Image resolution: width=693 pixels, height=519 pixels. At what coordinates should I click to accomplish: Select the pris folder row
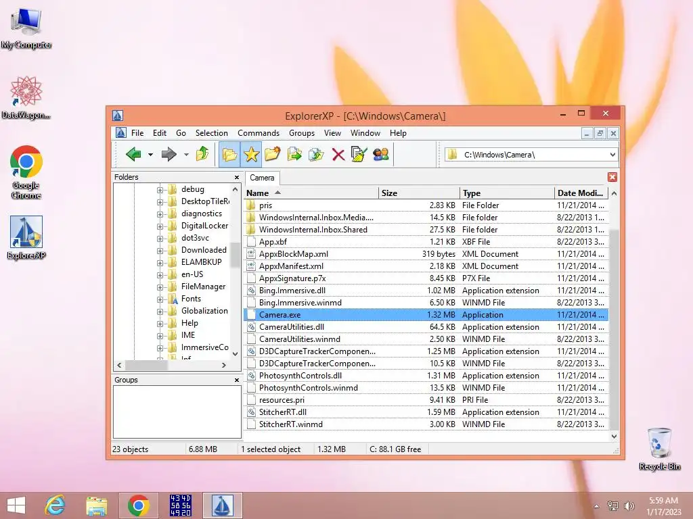pyautogui.click(x=426, y=205)
